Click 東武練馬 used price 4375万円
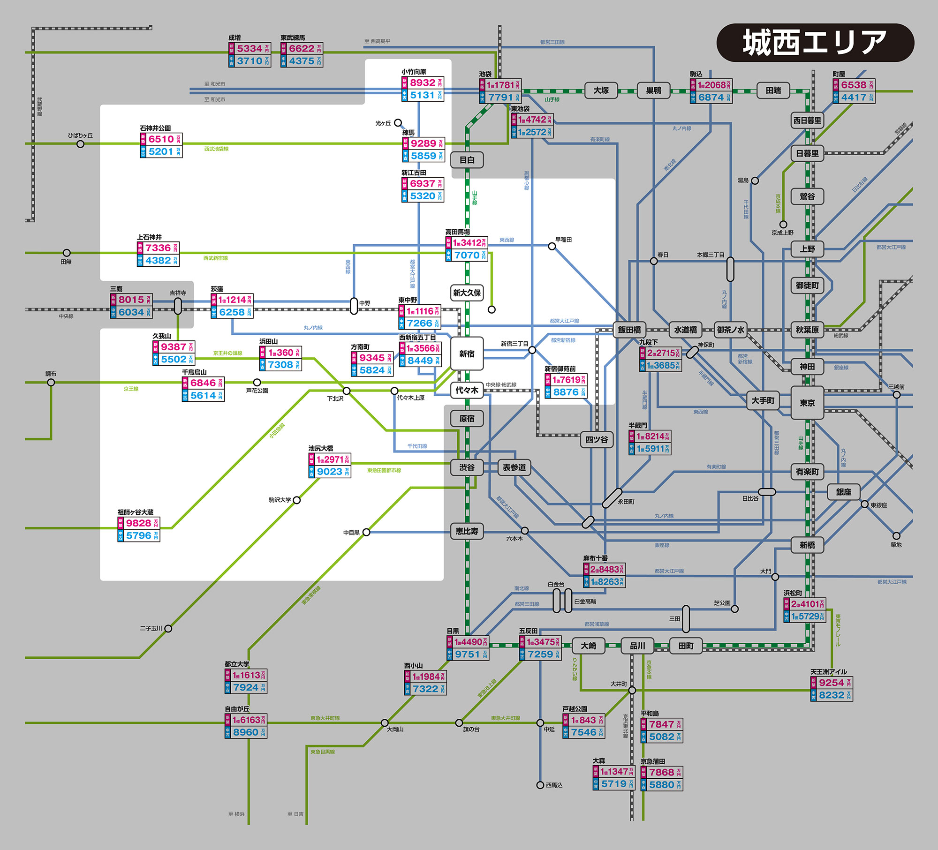Image resolution: width=938 pixels, height=850 pixels. click(302, 61)
